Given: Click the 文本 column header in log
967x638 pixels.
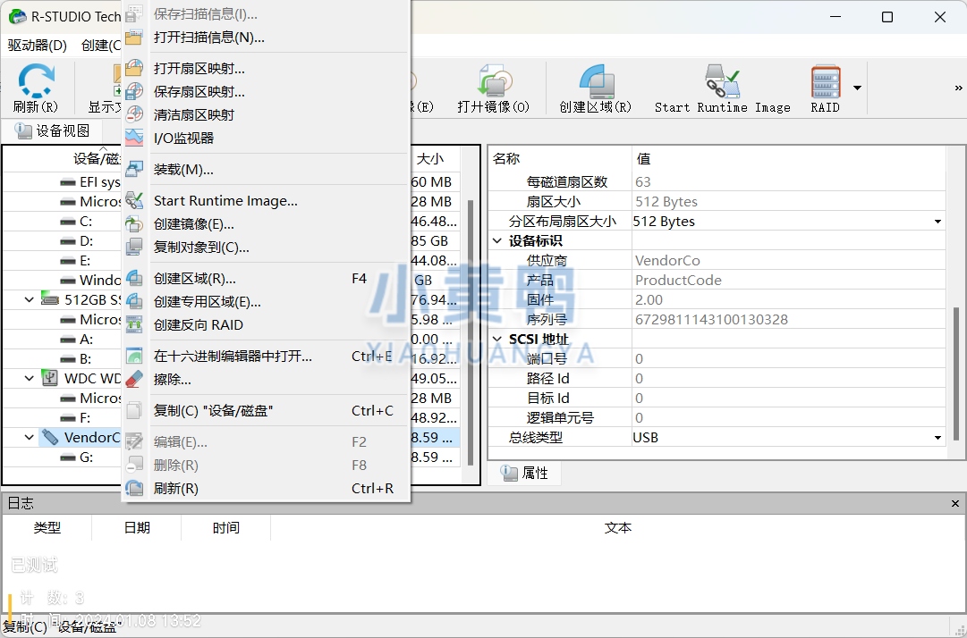Looking at the screenshot, I should coord(617,528).
